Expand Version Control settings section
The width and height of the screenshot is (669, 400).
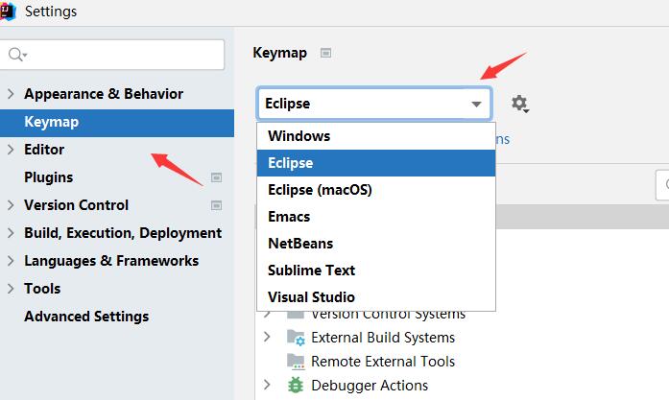point(11,205)
